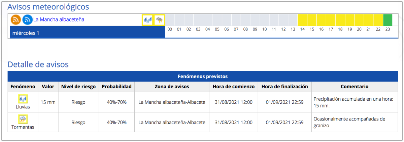
Task: Click the Tormentas icon in the details table
Action: 23,119
